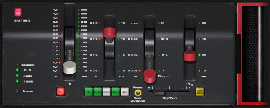
Task: Click the 0dB green level LED
Action: click(x=17, y=70)
